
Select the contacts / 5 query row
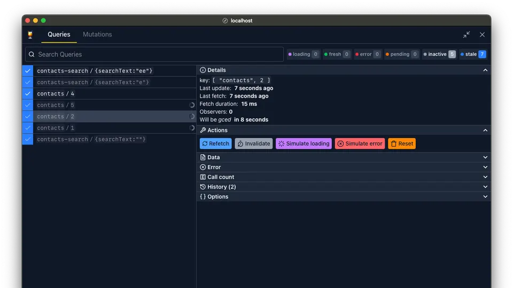[109, 105]
